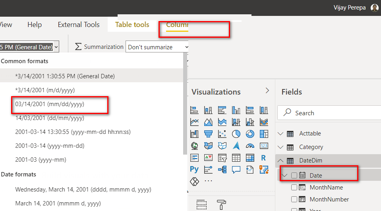381x211 pixels.
Task: Select the Stacked column chart visual
Action: pyautogui.click(x=208, y=110)
